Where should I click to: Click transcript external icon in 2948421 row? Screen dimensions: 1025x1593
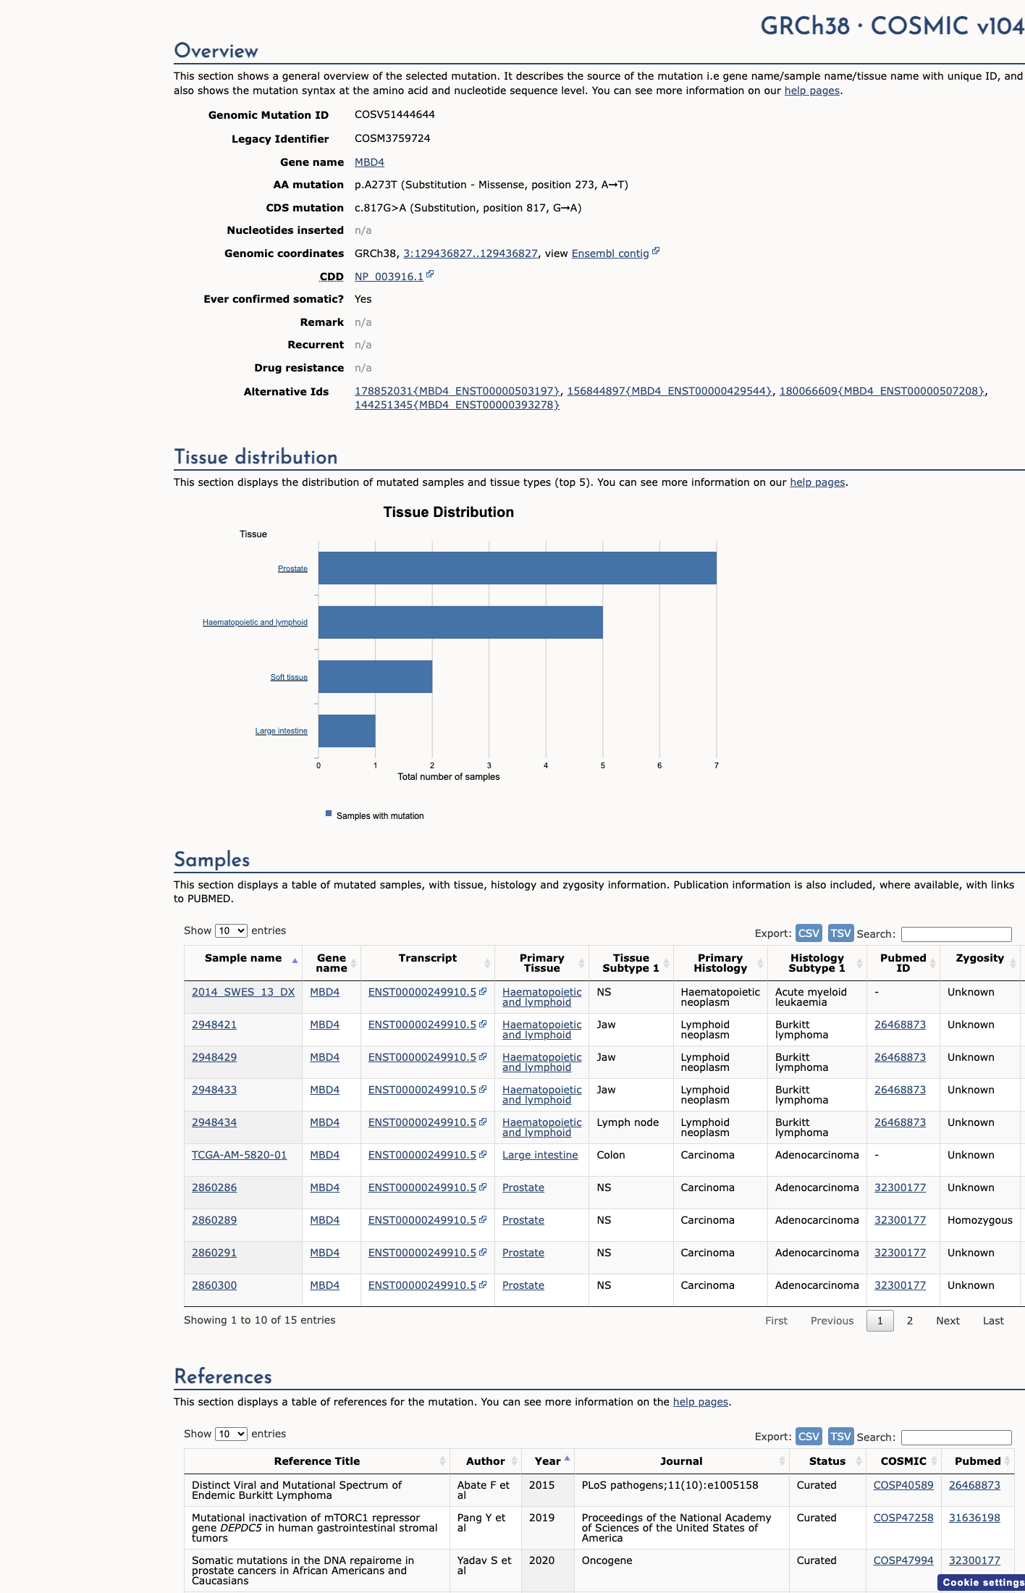coord(483,1024)
